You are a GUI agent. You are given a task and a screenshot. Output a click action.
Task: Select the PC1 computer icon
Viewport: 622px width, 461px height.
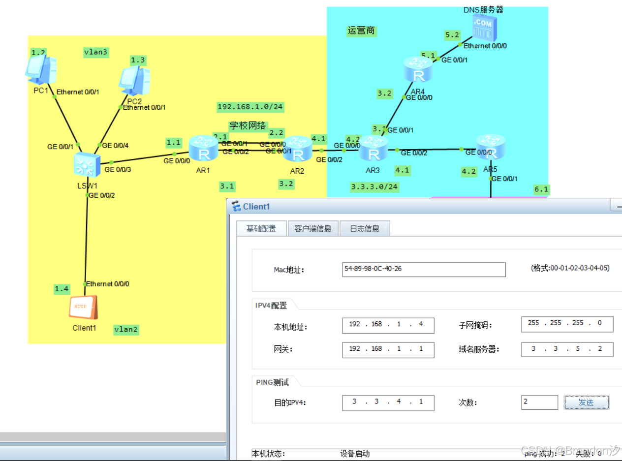(41, 69)
